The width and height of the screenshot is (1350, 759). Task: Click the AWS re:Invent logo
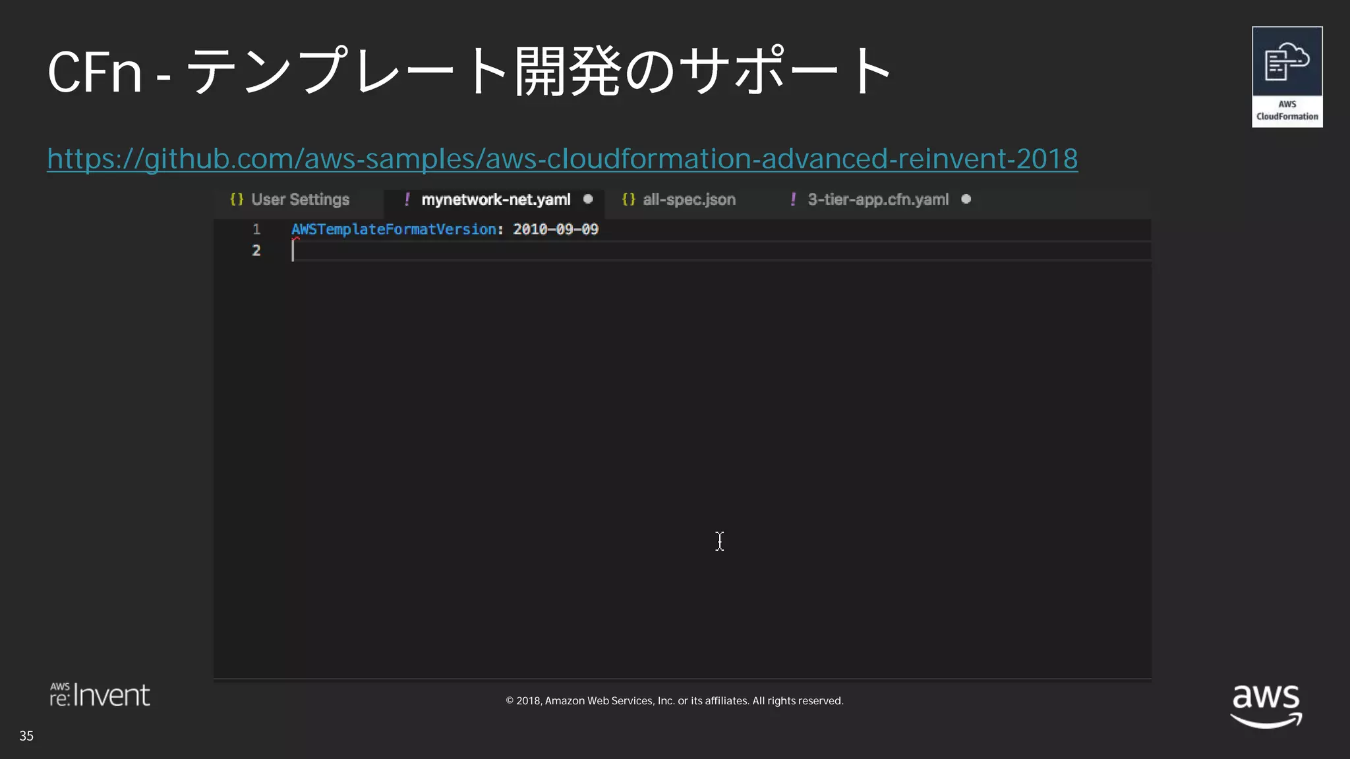100,695
